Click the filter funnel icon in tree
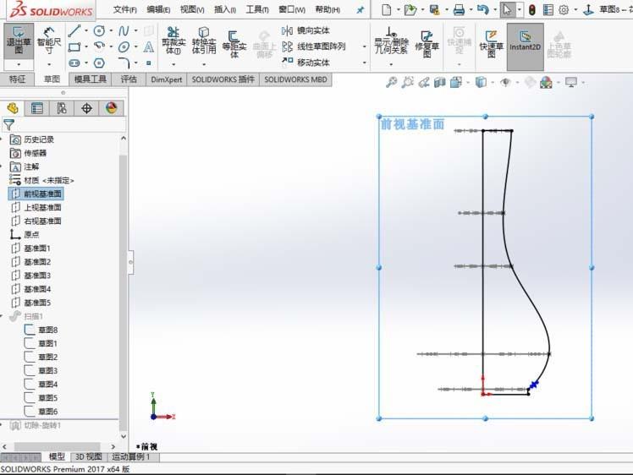 [x=8, y=124]
